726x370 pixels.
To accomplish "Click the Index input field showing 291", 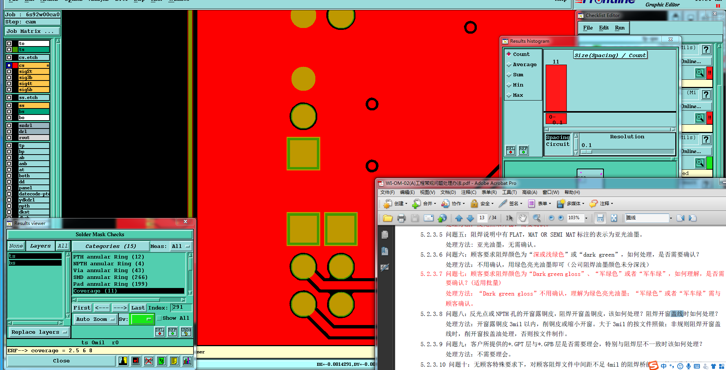I will (x=181, y=308).
